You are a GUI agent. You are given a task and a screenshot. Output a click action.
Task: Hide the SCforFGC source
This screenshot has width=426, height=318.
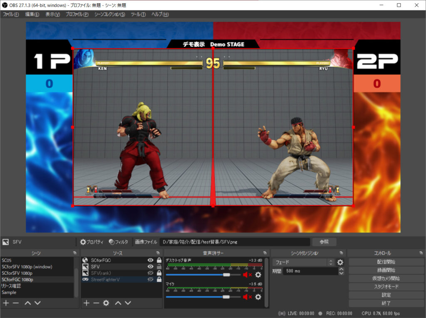(150, 260)
